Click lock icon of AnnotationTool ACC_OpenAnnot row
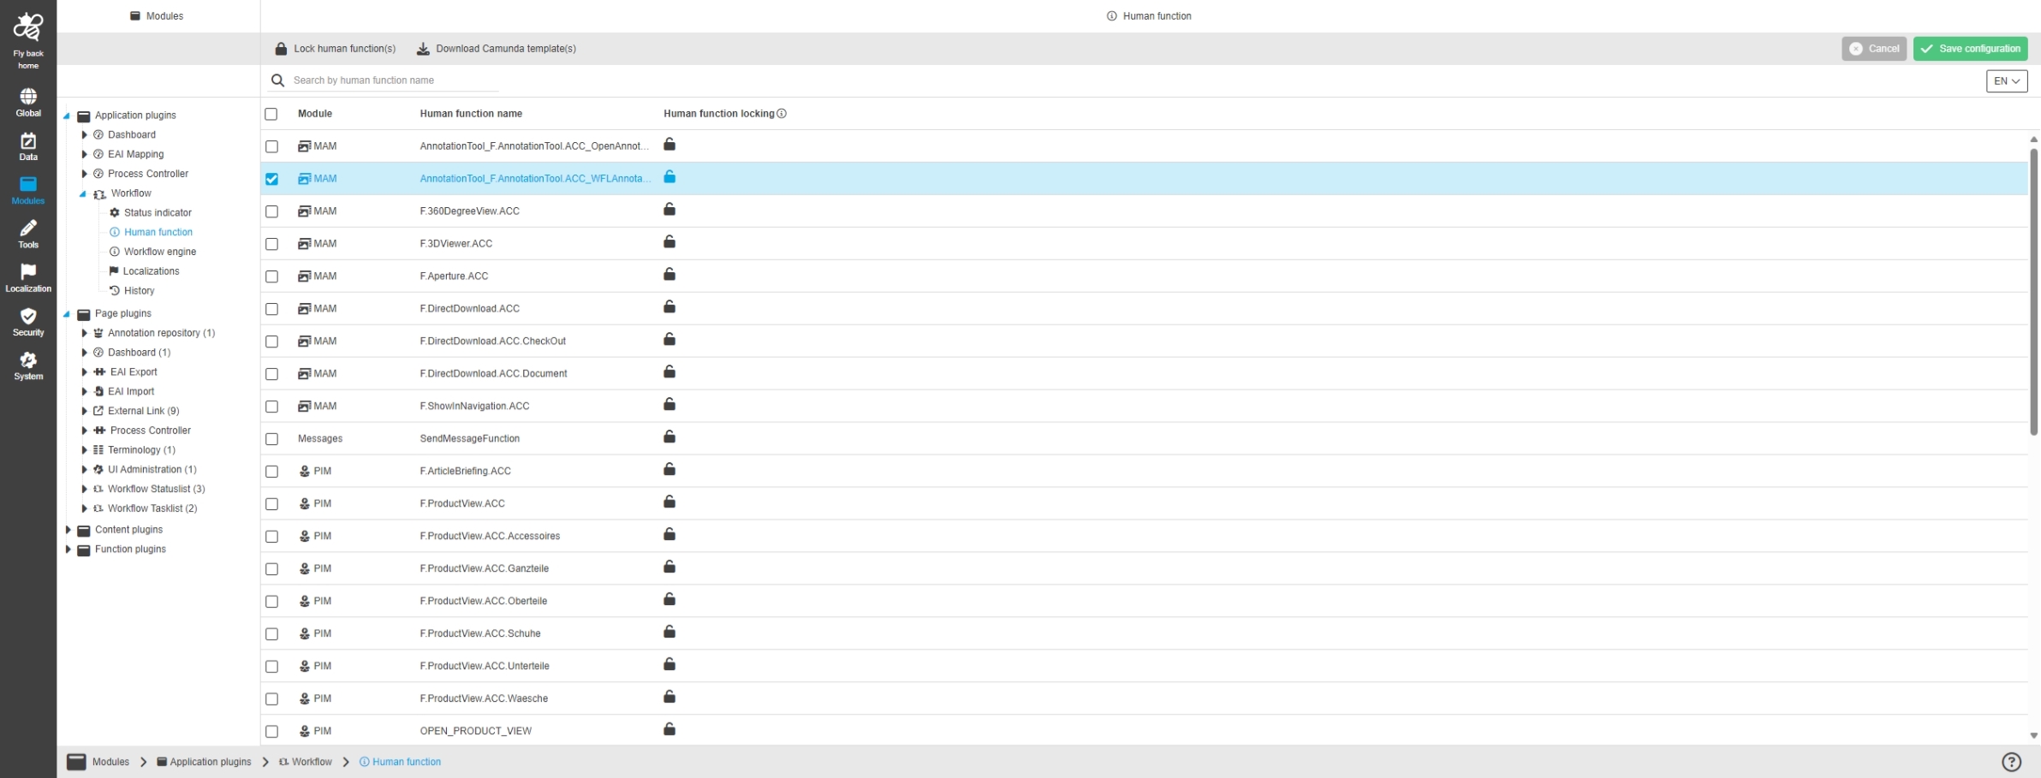The image size is (2041, 778). click(x=669, y=145)
